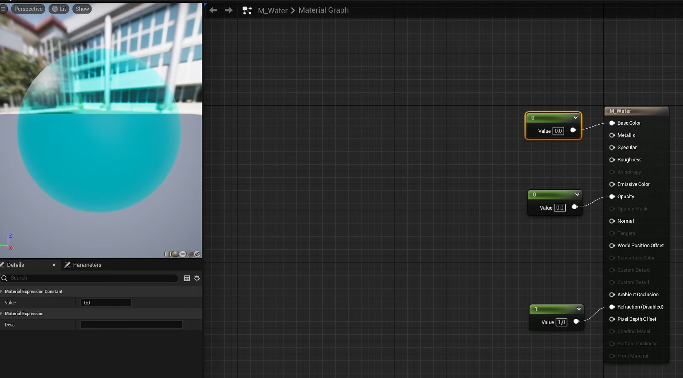The width and height of the screenshot is (683, 378).
Task: Set preview mesh to cube shape
Action: pos(190,254)
